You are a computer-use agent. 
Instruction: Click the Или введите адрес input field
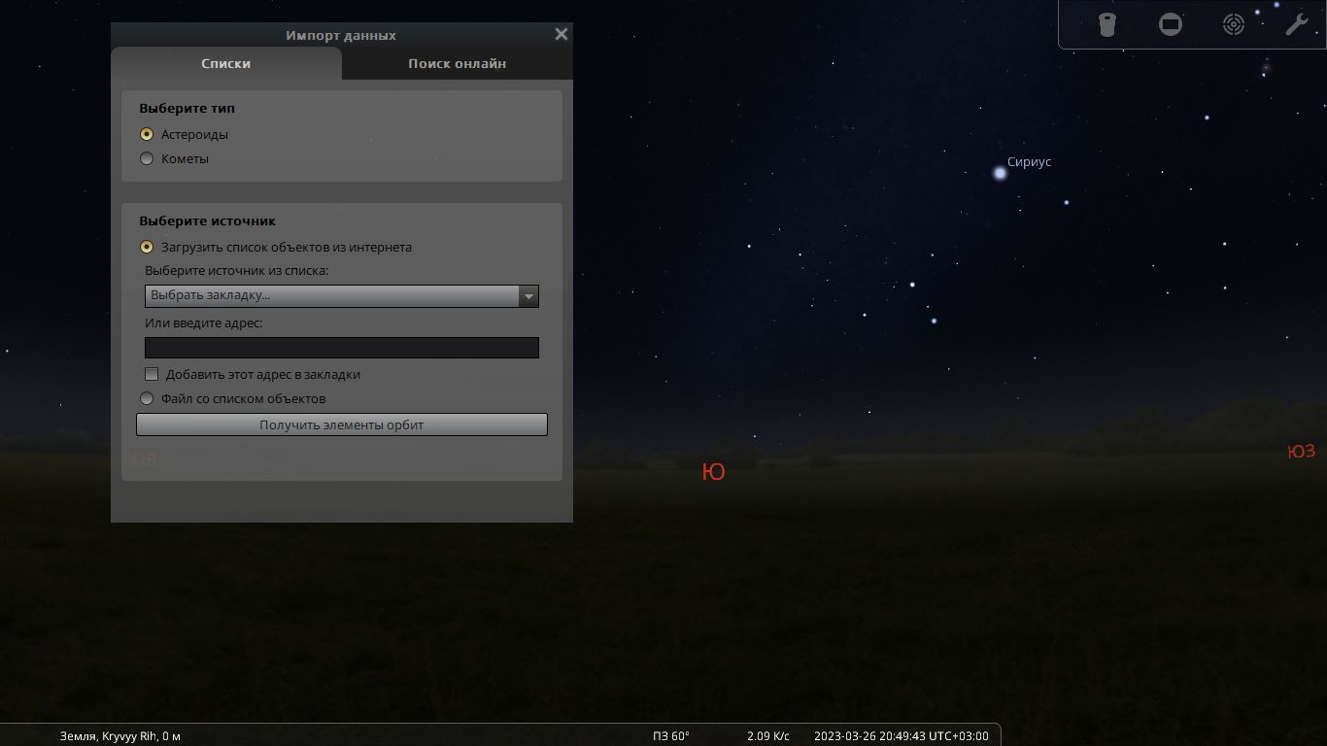[341, 348]
